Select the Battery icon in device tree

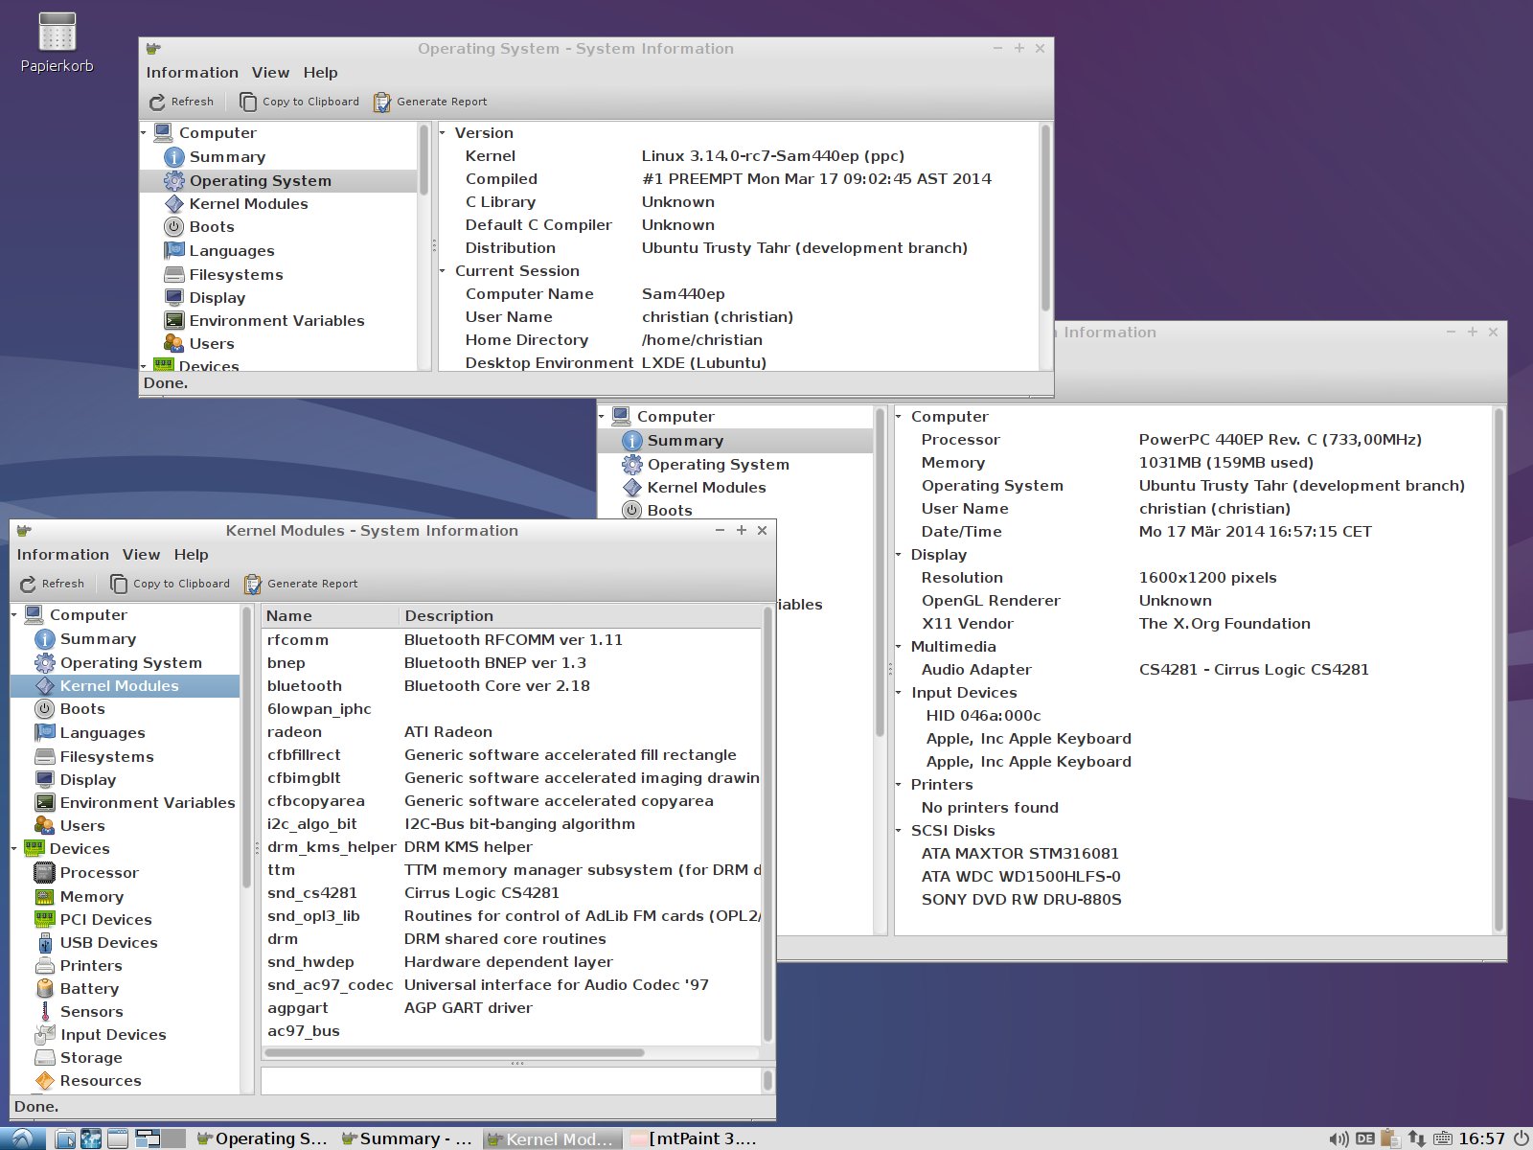[x=44, y=988]
